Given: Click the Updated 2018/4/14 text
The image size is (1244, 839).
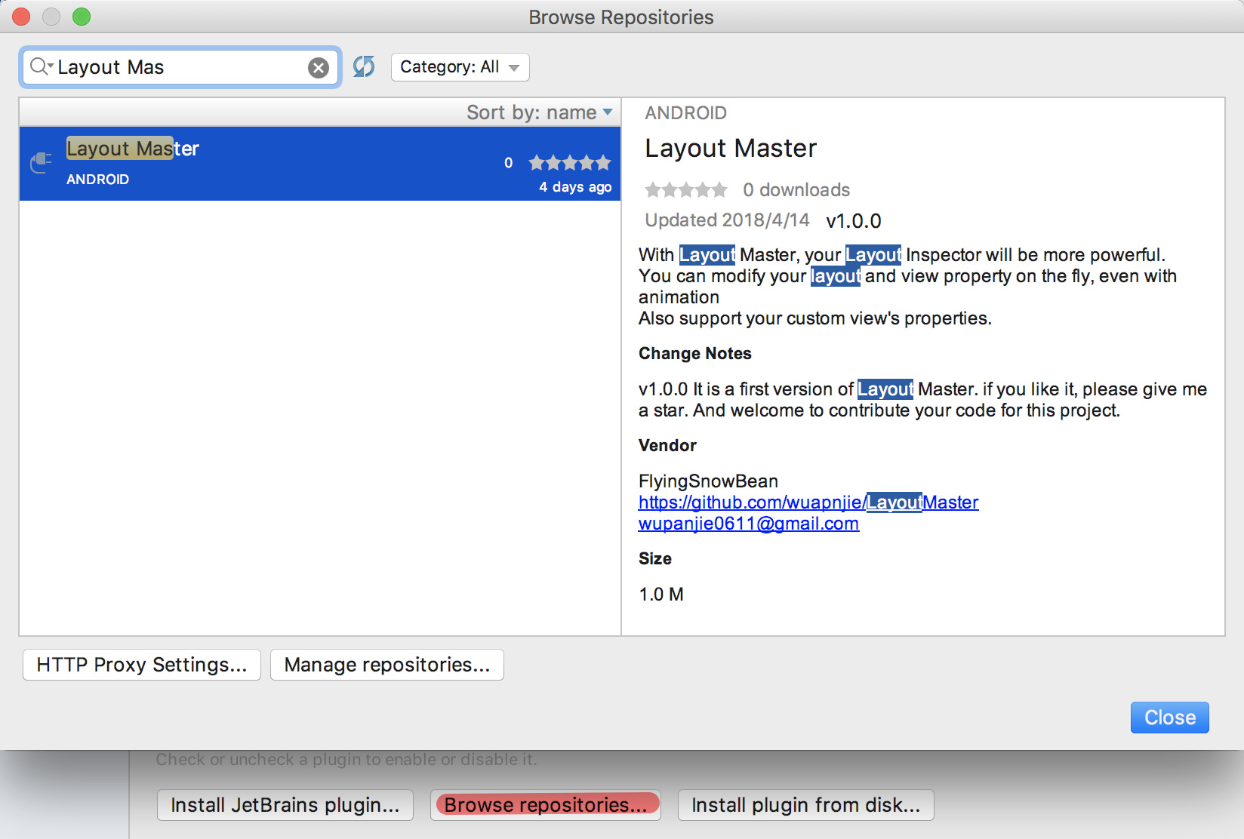Looking at the screenshot, I should pos(727,220).
